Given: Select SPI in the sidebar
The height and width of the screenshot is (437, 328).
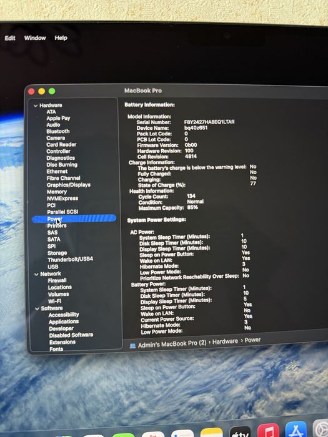Looking at the screenshot, I should pyautogui.click(x=52, y=246).
